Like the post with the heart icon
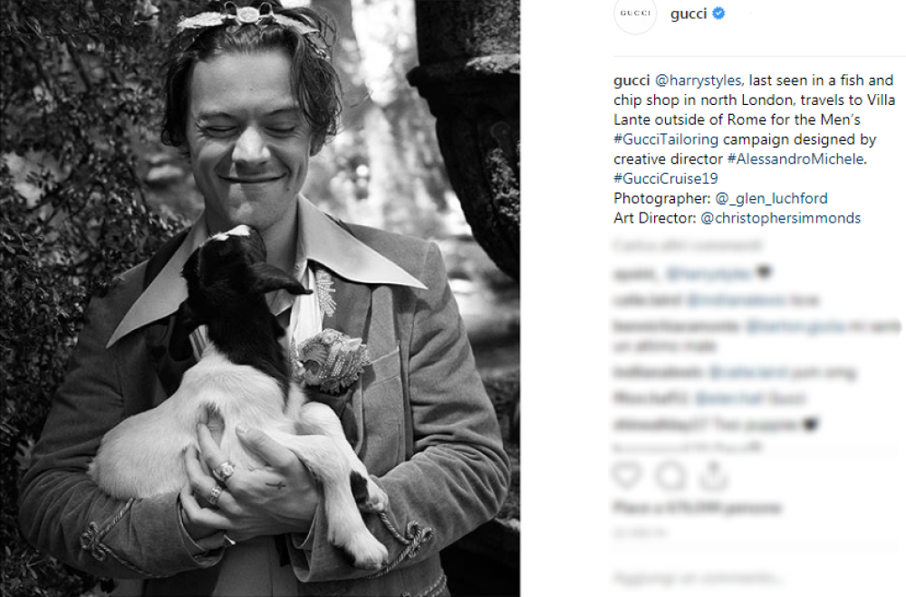 click(627, 475)
